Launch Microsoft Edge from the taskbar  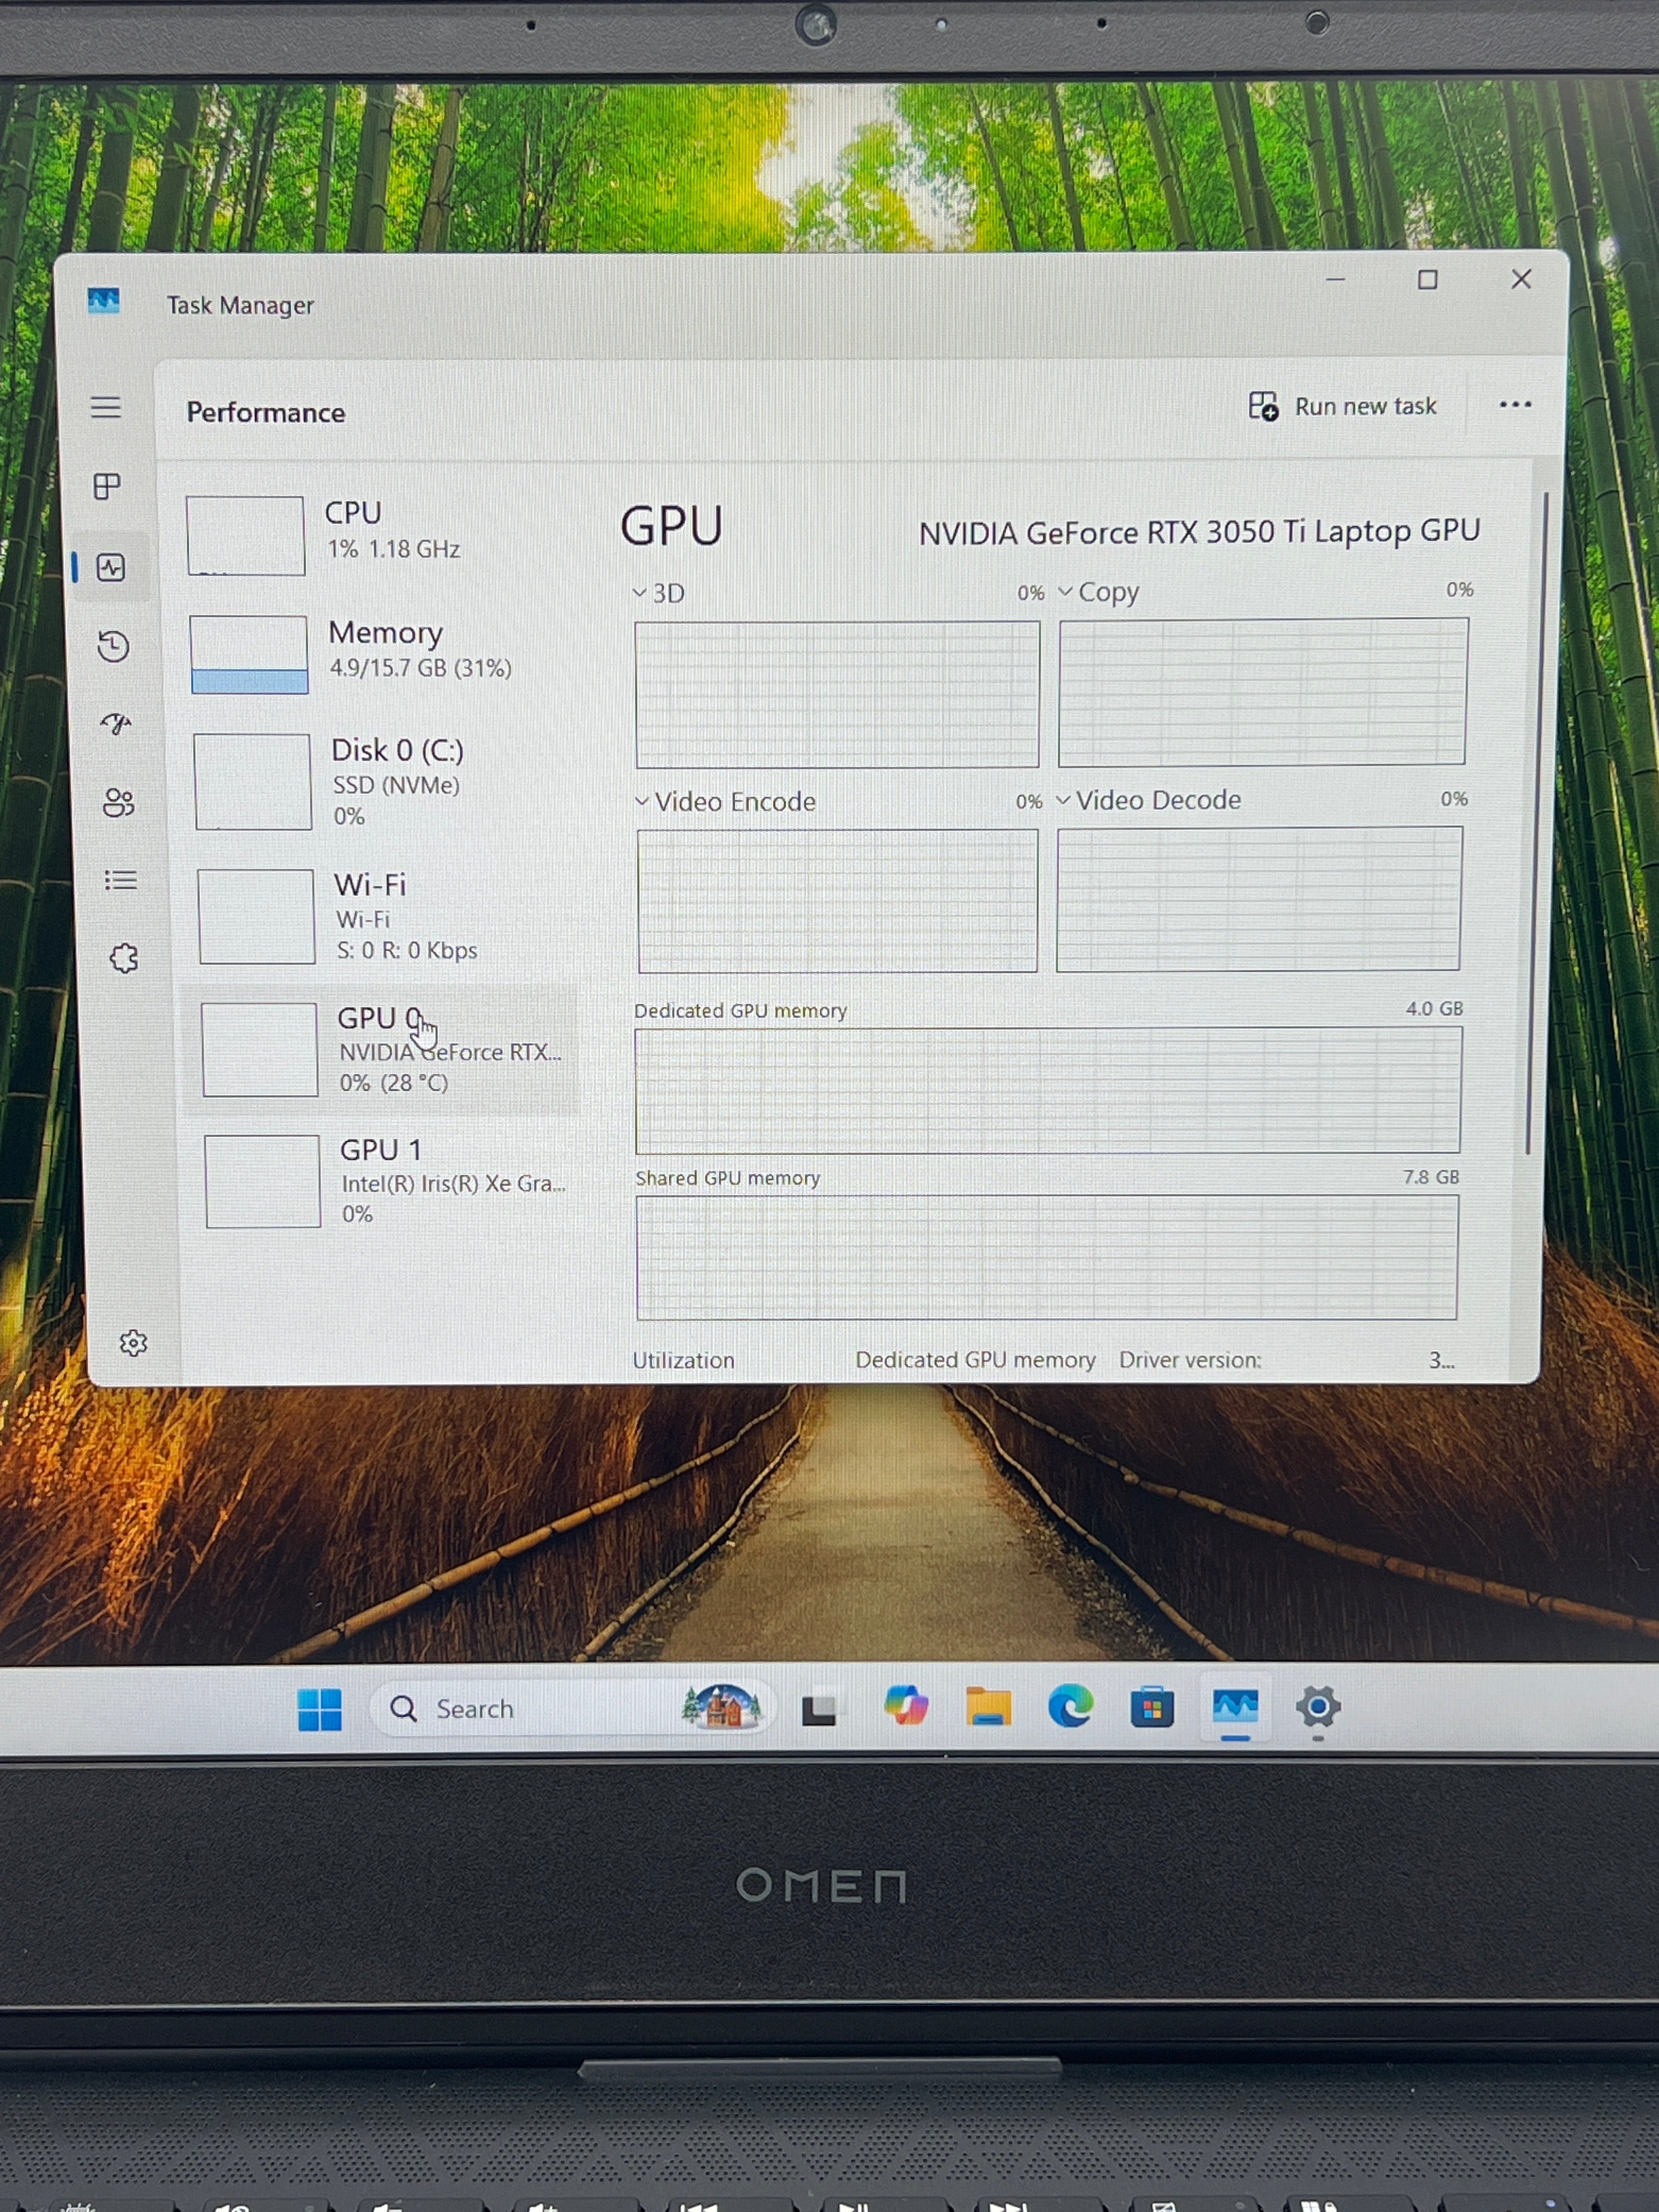click(x=1070, y=1706)
